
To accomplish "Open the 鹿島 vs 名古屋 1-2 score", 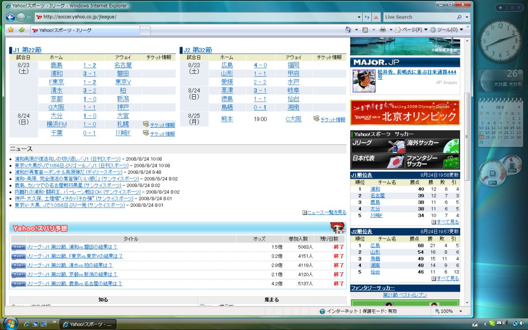I will [x=90, y=65].
